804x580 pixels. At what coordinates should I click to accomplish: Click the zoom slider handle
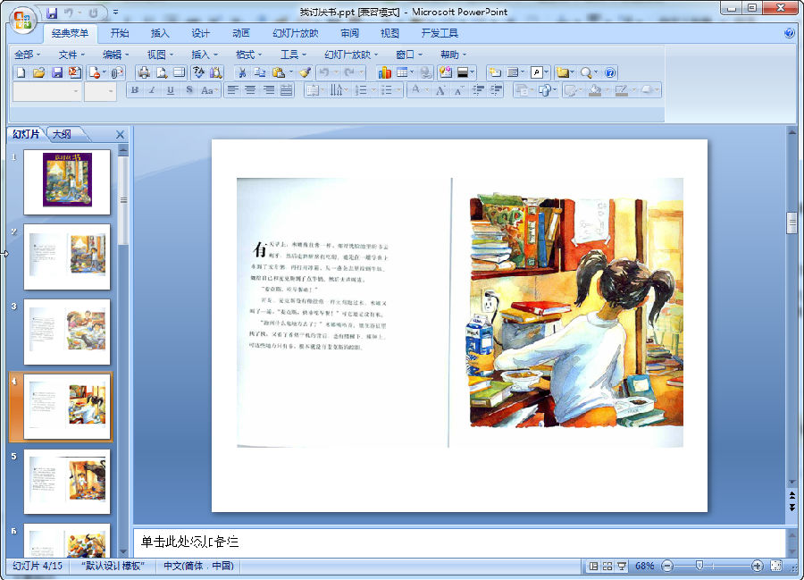coord(699,565)
